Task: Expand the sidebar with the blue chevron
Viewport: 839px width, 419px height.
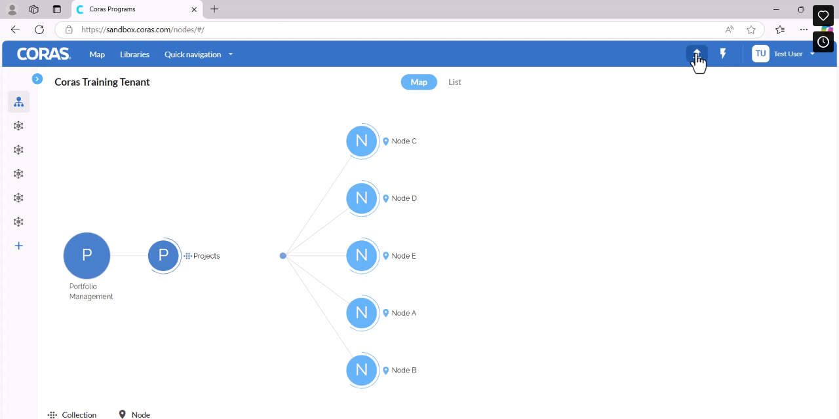Action: click(x=37, y=79)
